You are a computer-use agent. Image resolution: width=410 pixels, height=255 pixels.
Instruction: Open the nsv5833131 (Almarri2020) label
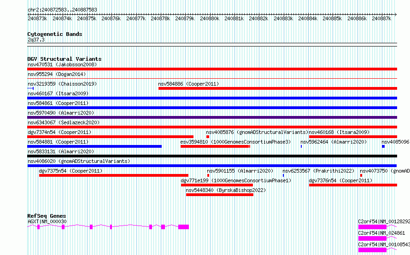[61, 151]
